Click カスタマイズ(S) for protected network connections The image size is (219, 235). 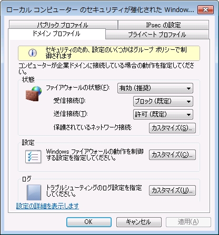172,128
